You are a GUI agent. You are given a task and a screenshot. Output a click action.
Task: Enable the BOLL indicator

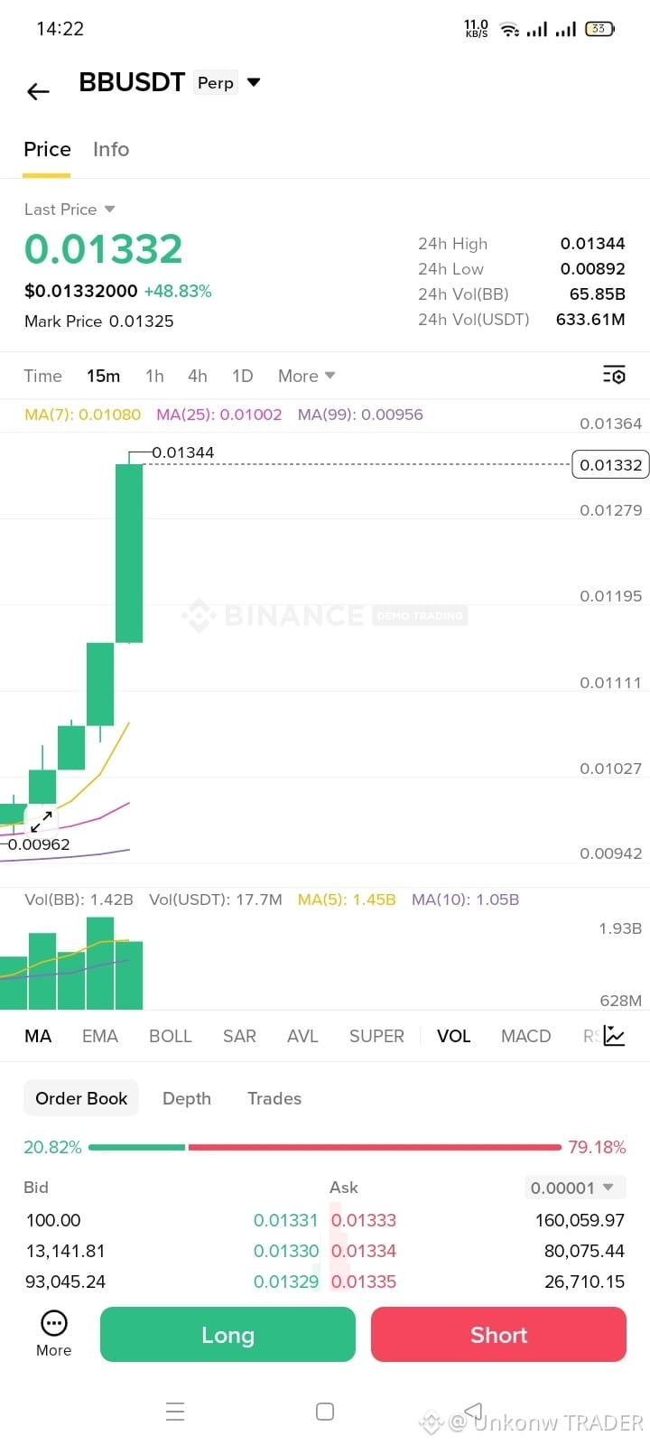171,1036
